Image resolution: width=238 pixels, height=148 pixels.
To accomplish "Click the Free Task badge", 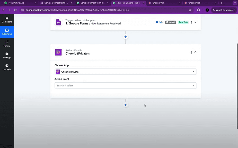I will pos(183,22).
